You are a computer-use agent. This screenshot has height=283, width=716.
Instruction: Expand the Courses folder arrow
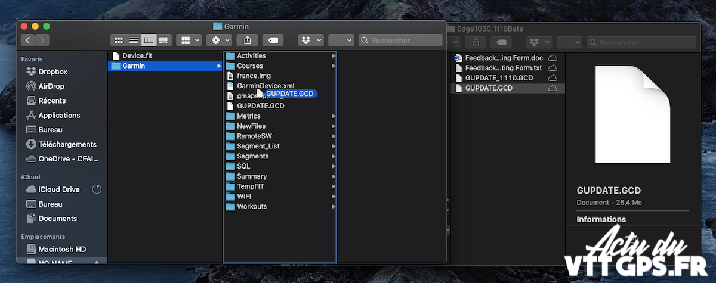click(x=334, y=66)
